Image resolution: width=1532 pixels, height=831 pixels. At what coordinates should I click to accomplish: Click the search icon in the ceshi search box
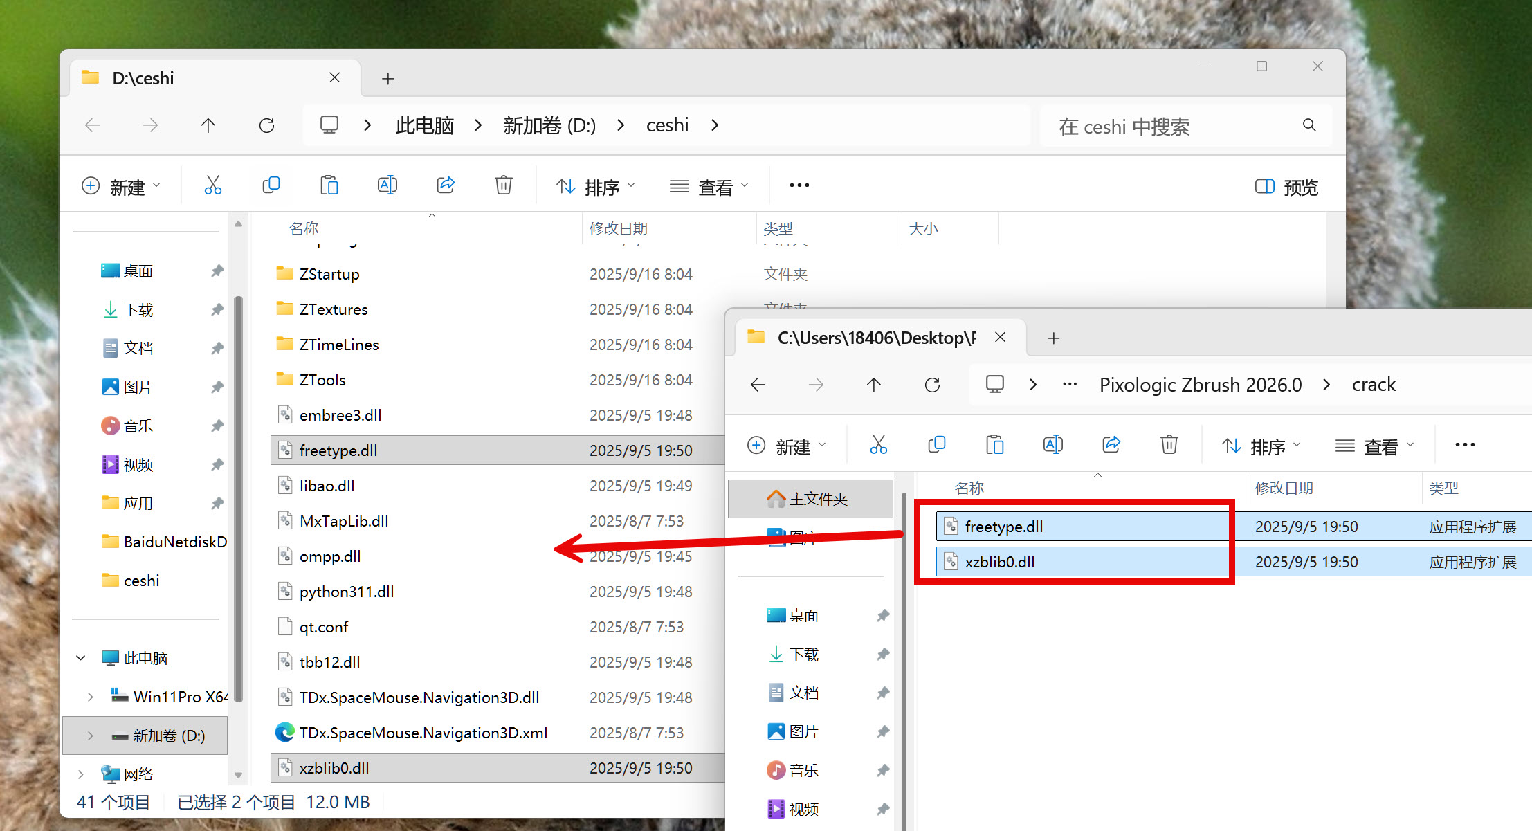click(1309, 125)
